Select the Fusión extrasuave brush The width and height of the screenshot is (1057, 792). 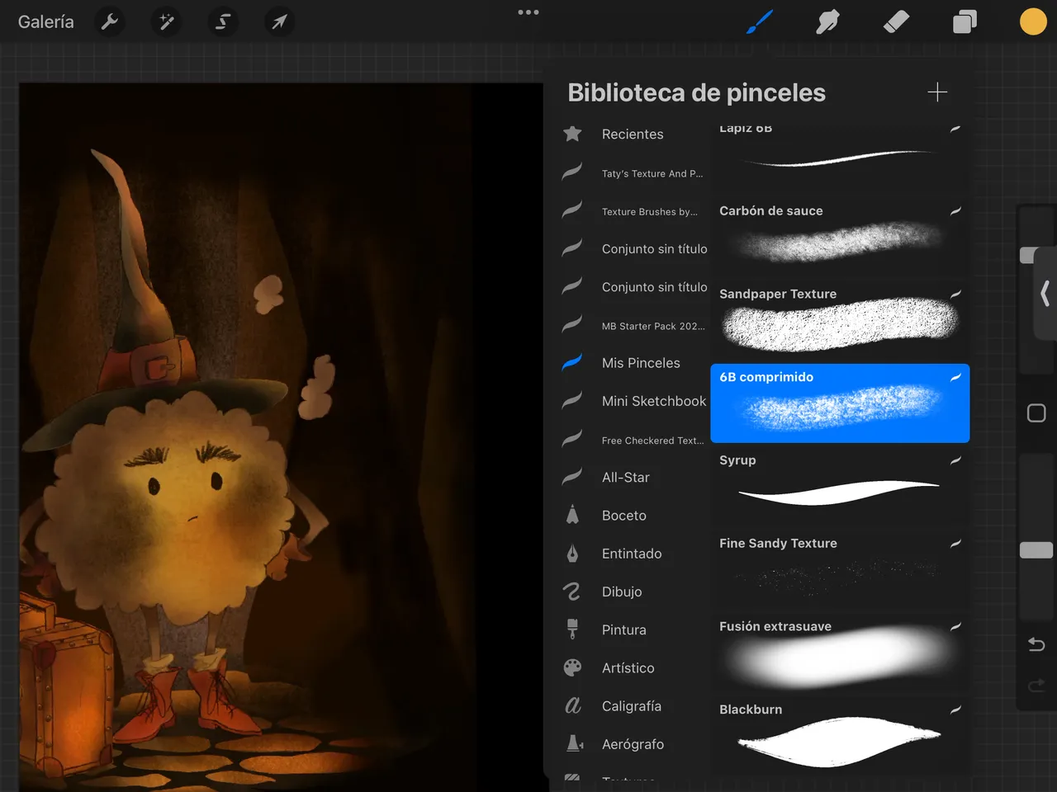tap(840, 653)
